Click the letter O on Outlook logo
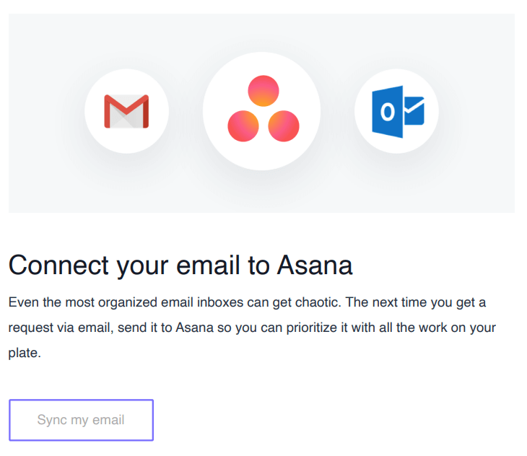Screen dimensions: 527x456 click(387, 112)
